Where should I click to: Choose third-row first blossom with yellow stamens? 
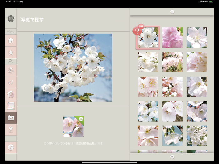[148, 87]
